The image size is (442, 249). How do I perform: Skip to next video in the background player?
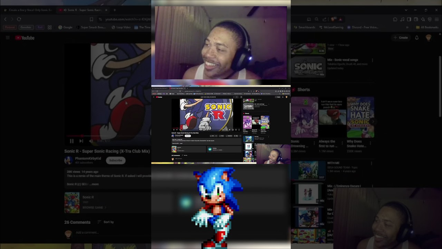pos(81,141)
